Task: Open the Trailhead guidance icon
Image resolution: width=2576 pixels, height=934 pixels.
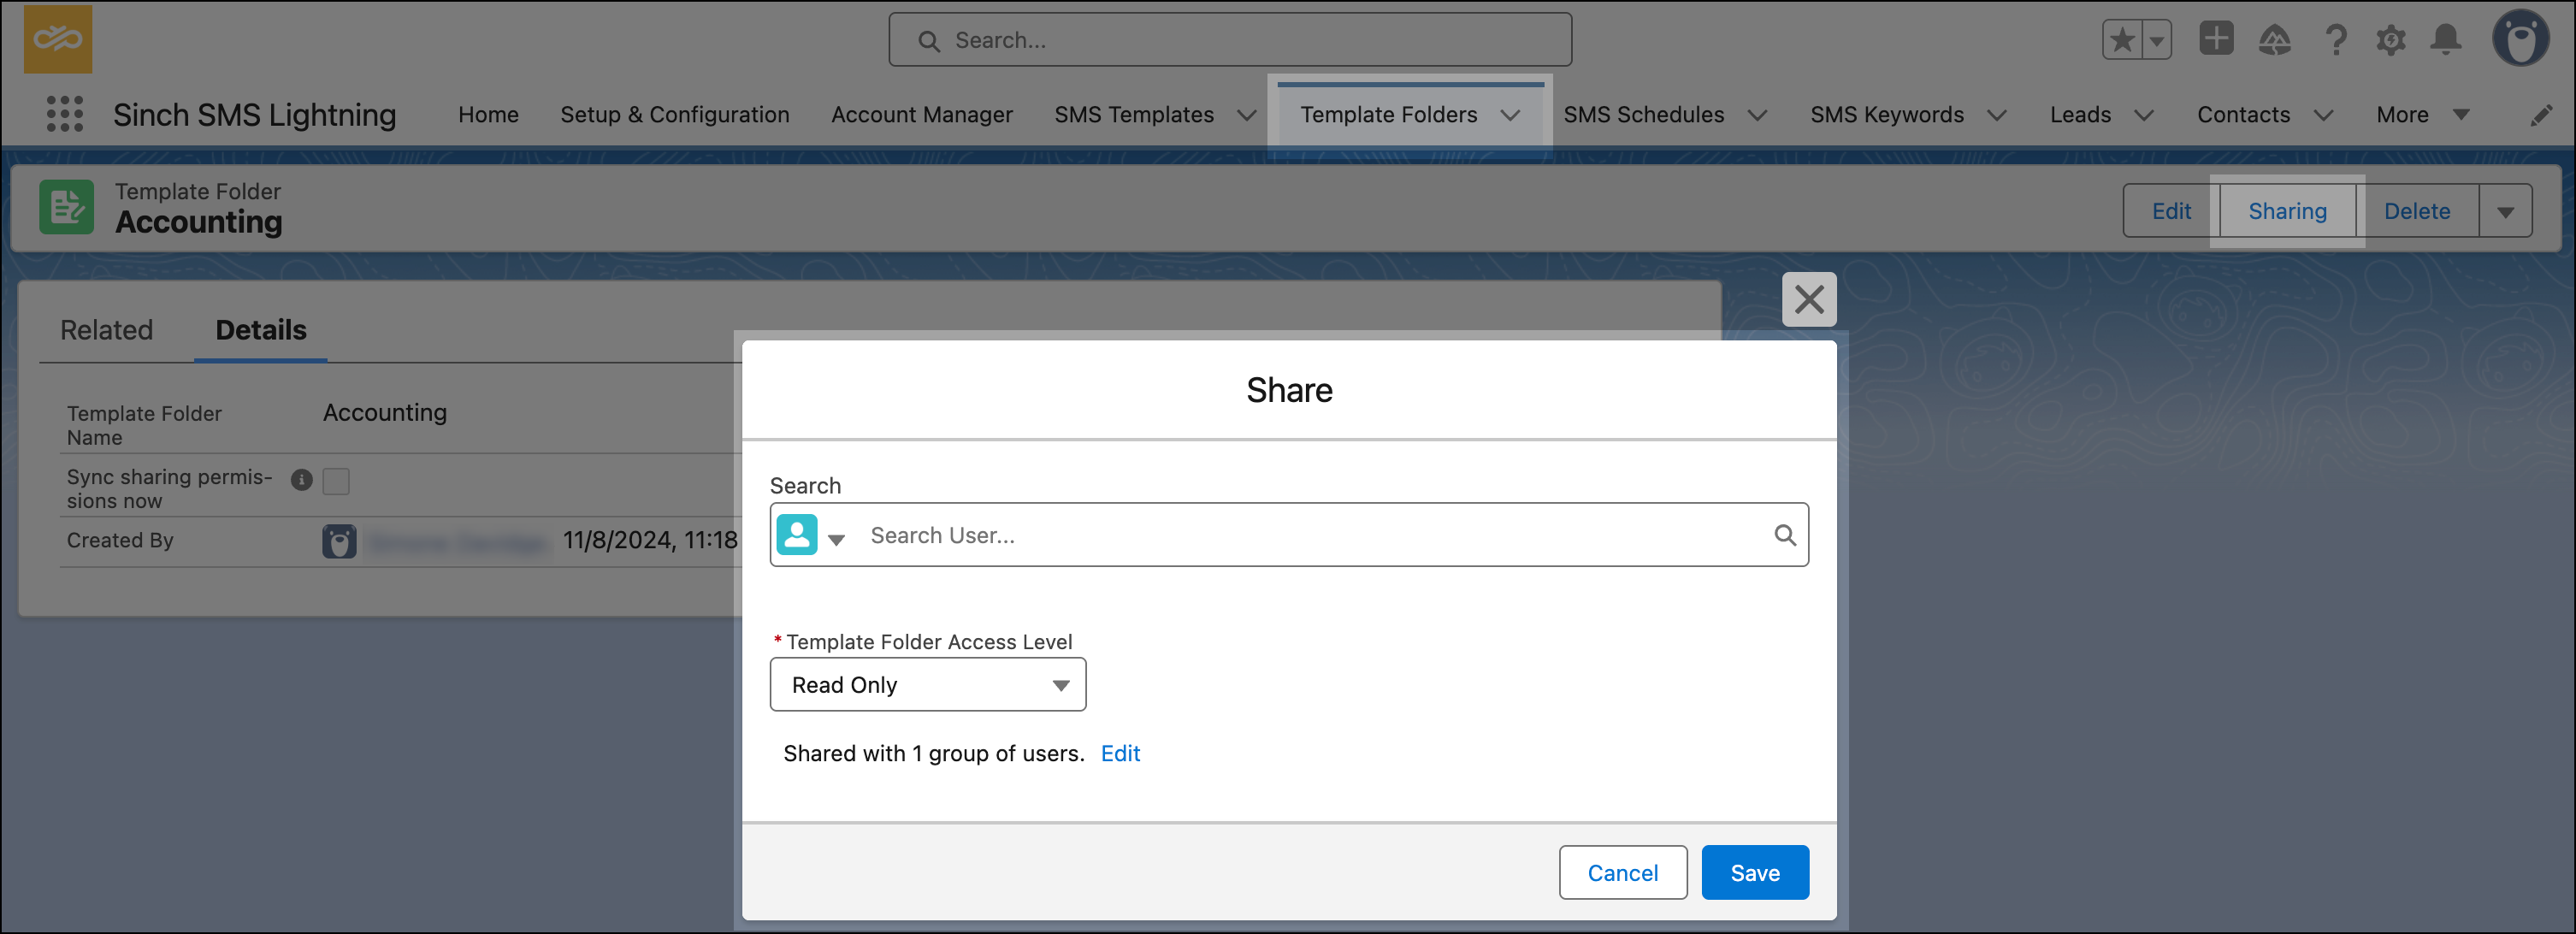Action: coord(2275,40)
